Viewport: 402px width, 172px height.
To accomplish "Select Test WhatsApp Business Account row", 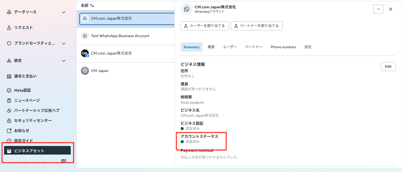I will [x=126, y=36].
